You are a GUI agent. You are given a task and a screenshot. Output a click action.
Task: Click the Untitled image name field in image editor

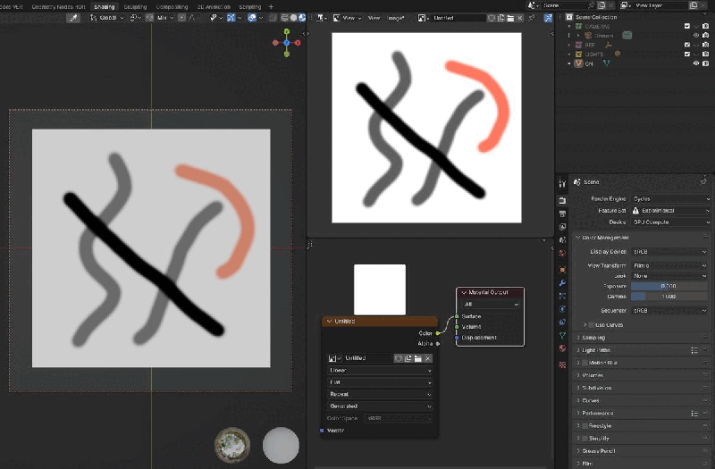pos(458,18)
